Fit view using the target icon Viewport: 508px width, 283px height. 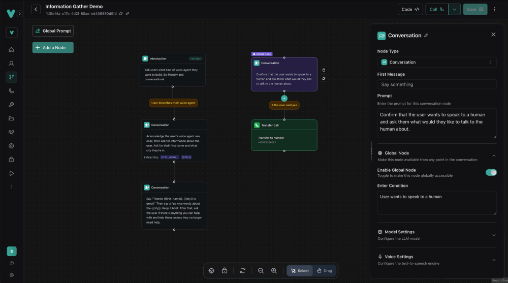pos(211,271)
